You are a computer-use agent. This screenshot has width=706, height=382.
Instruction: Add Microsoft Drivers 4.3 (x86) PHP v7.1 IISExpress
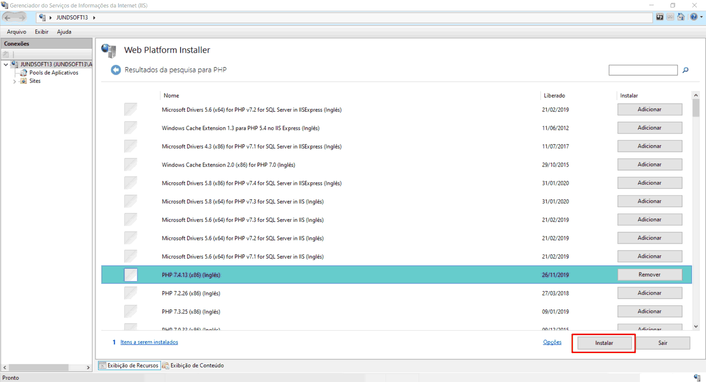tap(650, 146)
